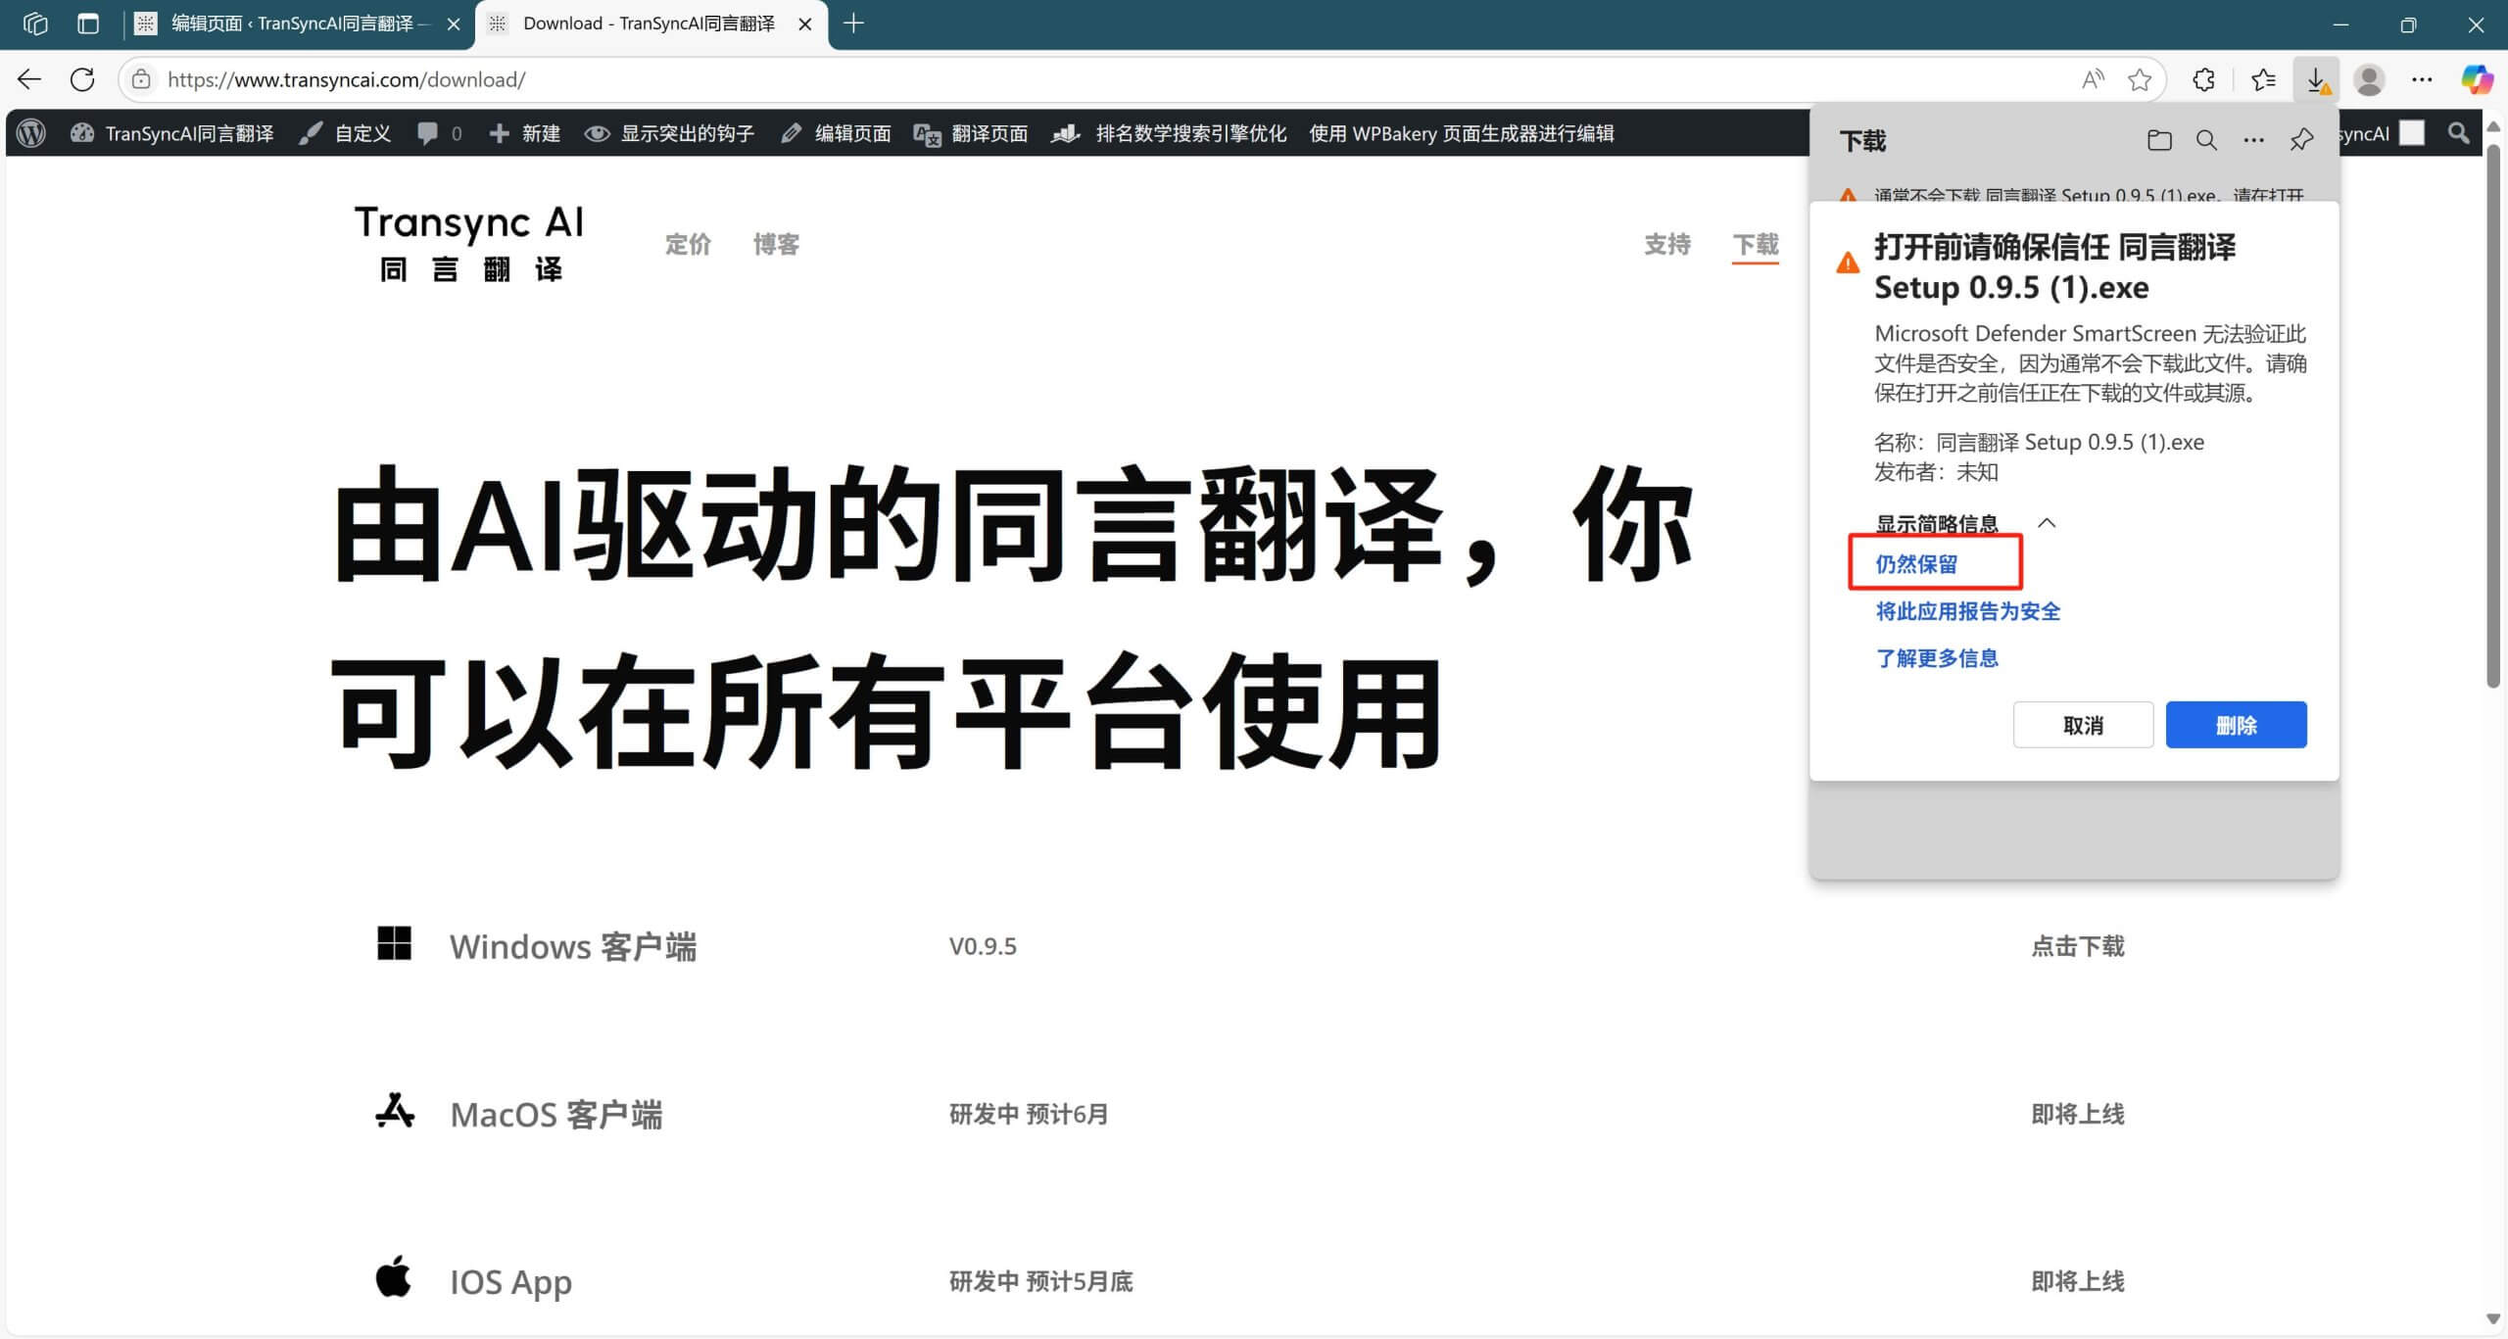The image size is (2508, 1339).
Task: Click 将此应用报告为安全 link
Action: pos(1967,611)
